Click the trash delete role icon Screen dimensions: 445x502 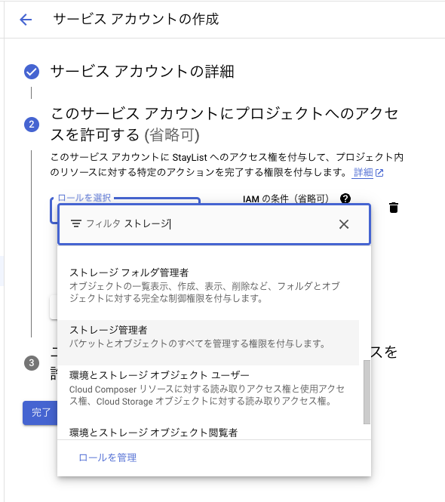(x=394, y=208)
